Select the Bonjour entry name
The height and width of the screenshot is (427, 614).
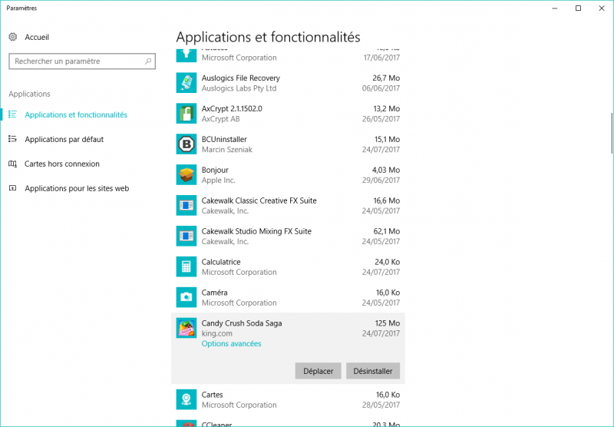click(x=215, y=170)
